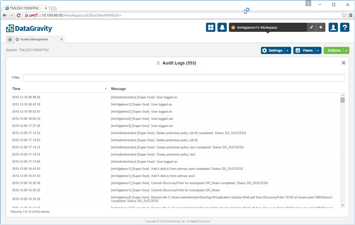Select the 2015-12-09 17:13:06 timestamp
Viewport: 355px width, 225px height.
[26, 162]
